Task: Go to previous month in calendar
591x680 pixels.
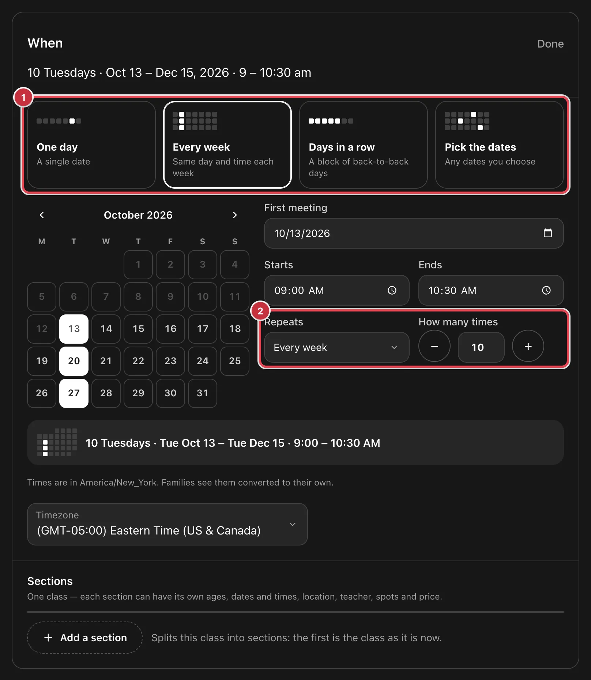Action: click(42, 215)
